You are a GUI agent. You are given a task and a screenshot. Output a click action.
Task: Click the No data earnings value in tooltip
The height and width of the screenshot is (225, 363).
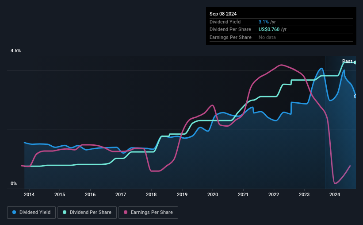point(267,38)
